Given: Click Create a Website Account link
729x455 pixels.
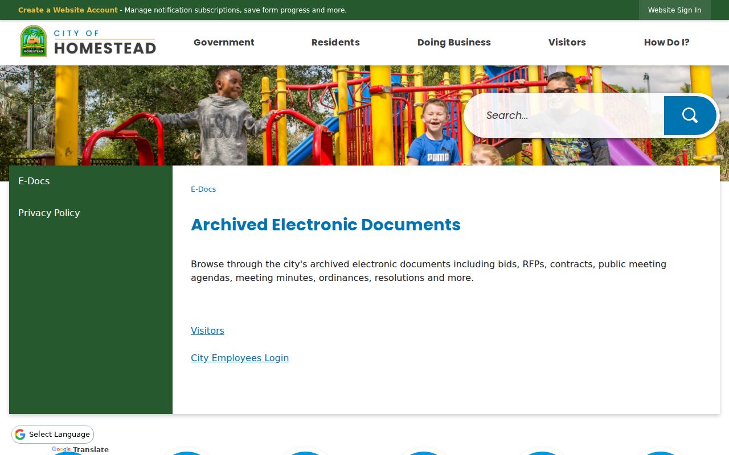Looking at the screenshot, I should (x=68, y=10).
